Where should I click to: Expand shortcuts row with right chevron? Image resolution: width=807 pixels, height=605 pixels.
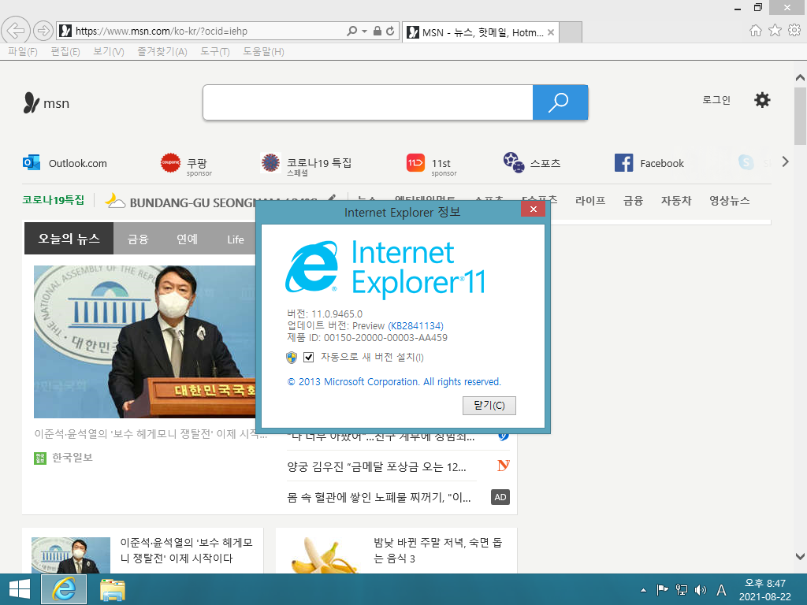click(786, 161)
